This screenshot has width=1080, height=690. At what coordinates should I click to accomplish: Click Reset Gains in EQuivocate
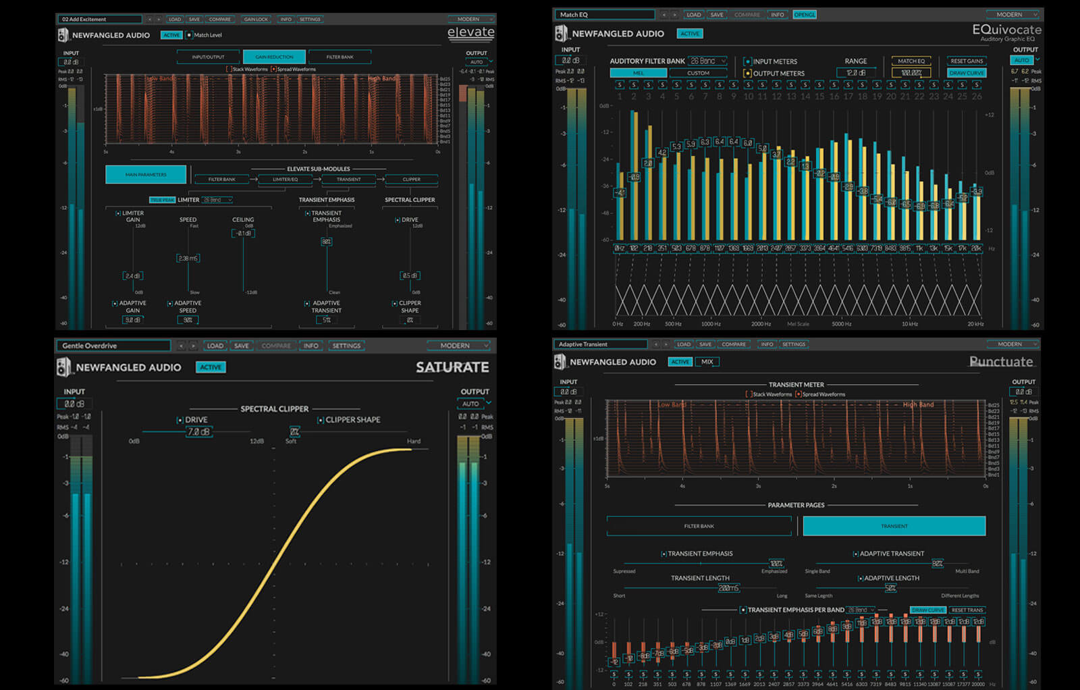(967, 61)
